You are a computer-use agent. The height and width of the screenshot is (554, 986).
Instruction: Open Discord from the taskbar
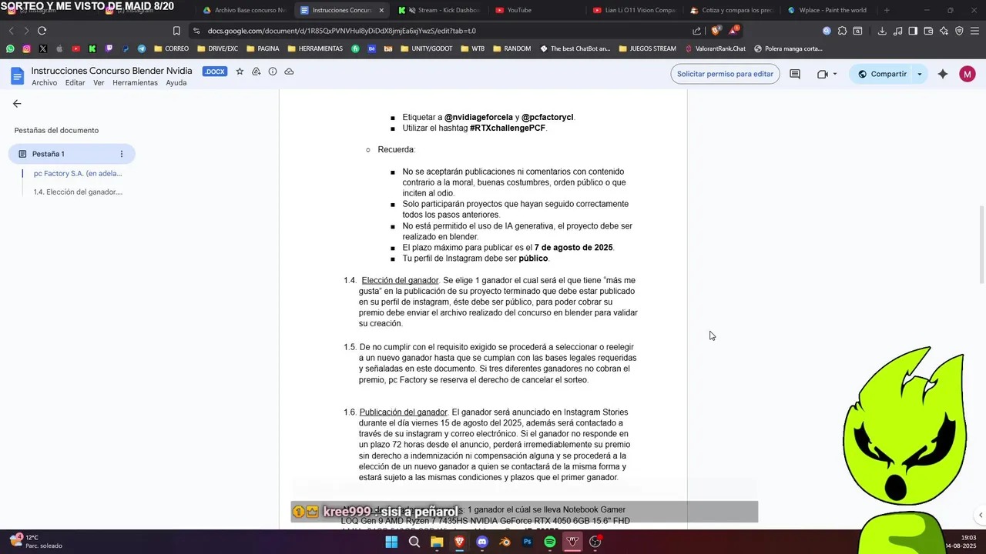point(482,542)
